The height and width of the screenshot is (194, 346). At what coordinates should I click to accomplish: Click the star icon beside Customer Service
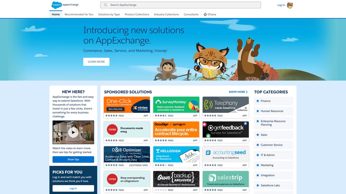pos(258,145)
